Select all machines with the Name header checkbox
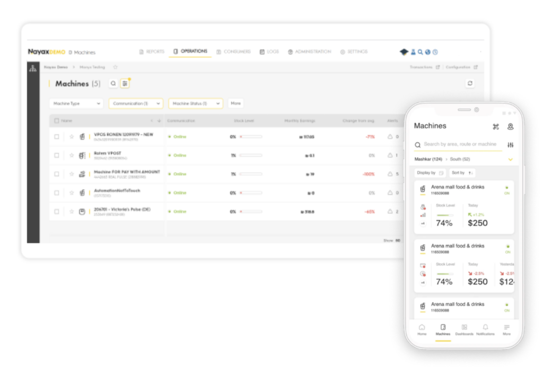543x375 pixels. (x=57, y=121)
